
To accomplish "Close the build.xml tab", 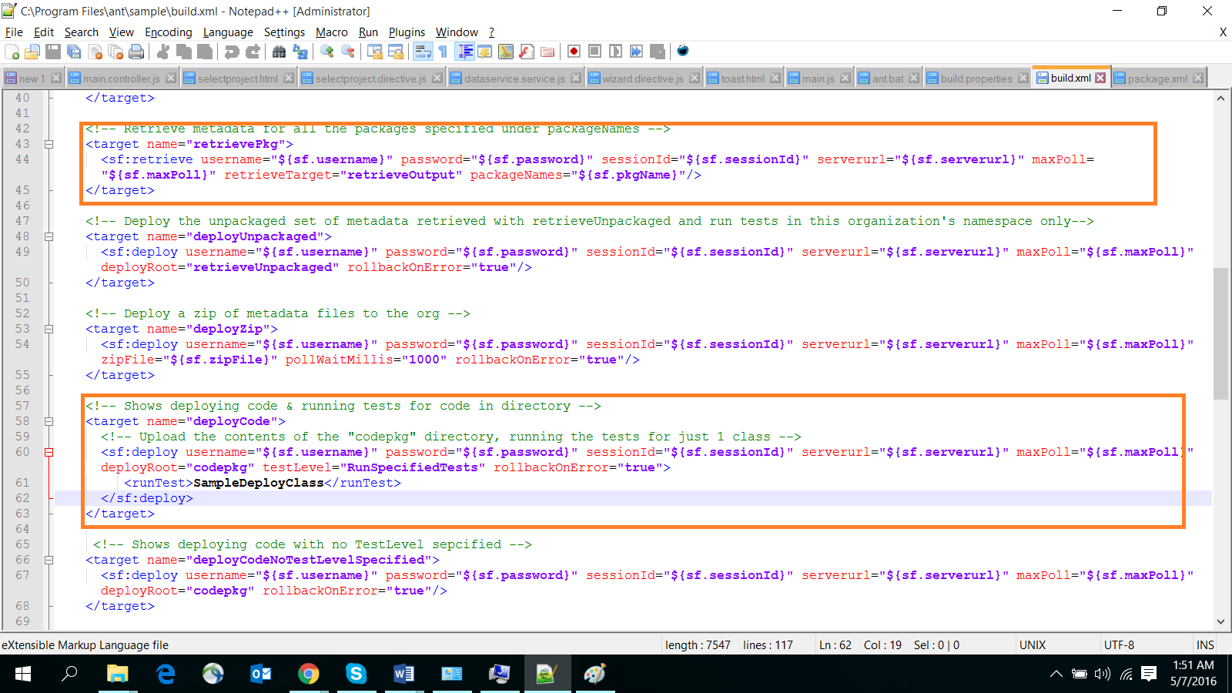I will (1100, 78).
